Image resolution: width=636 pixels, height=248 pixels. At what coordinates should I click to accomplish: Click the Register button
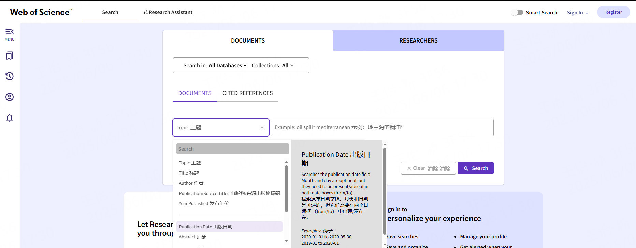click(x=613, y=12)
